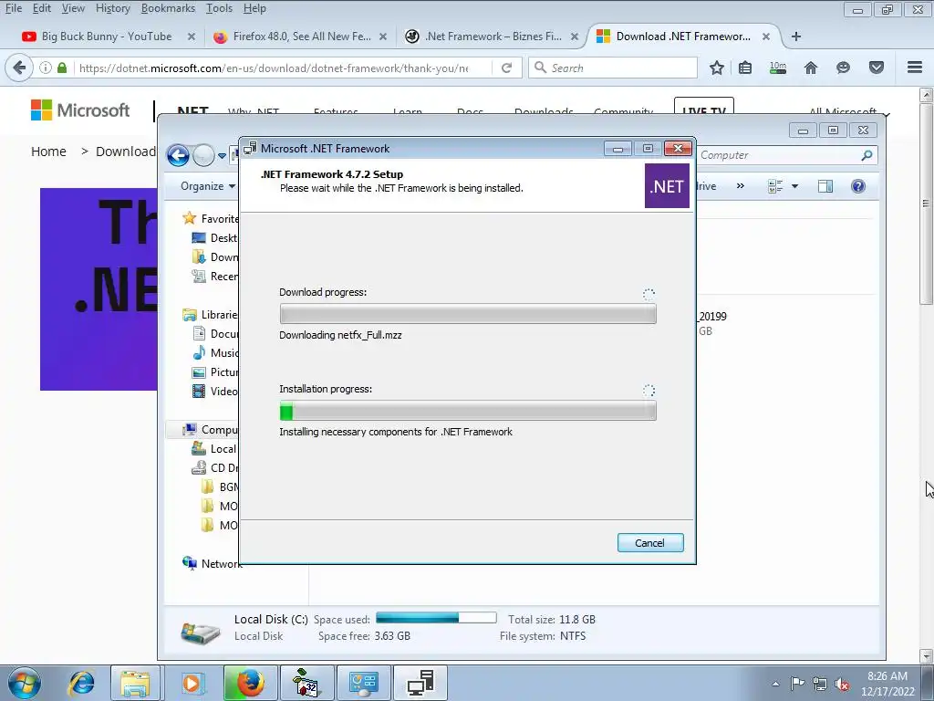
Task: Open the downloads indicator showing 10m
Action: (778, 68)
